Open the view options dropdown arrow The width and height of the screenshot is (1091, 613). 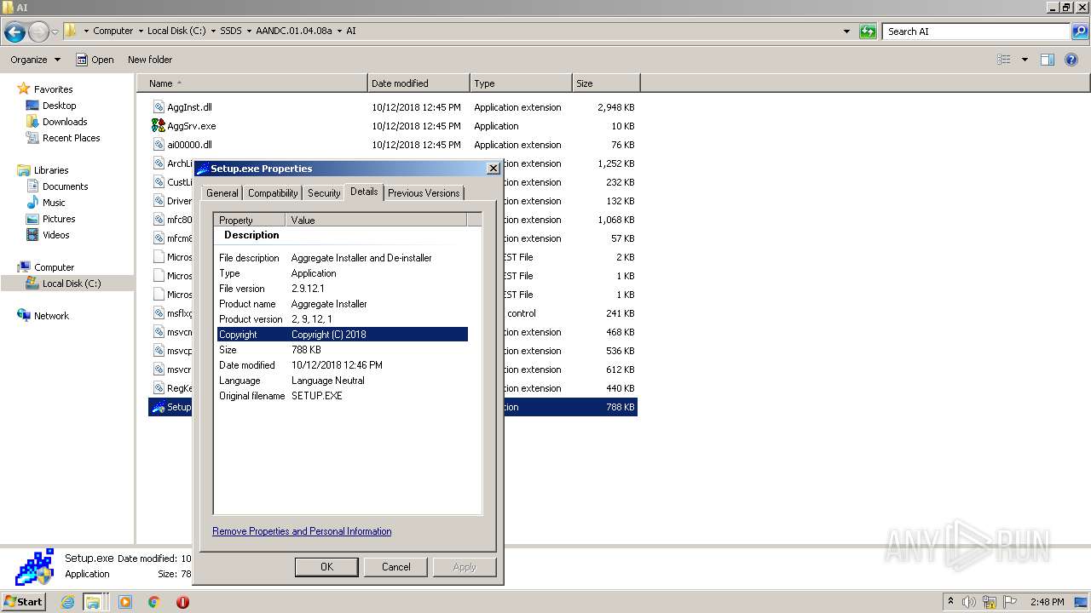coord(1025,60)
